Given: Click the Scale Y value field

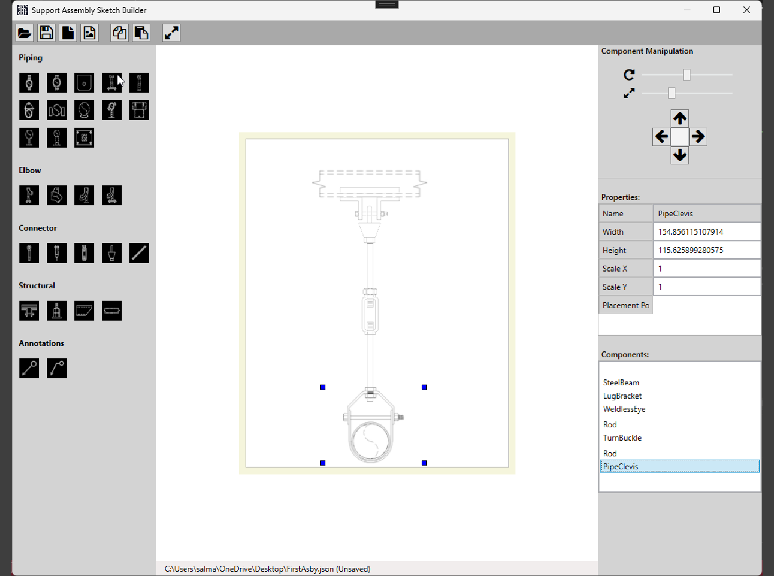Looking at the screenshot, I should (x=707, y=287).
